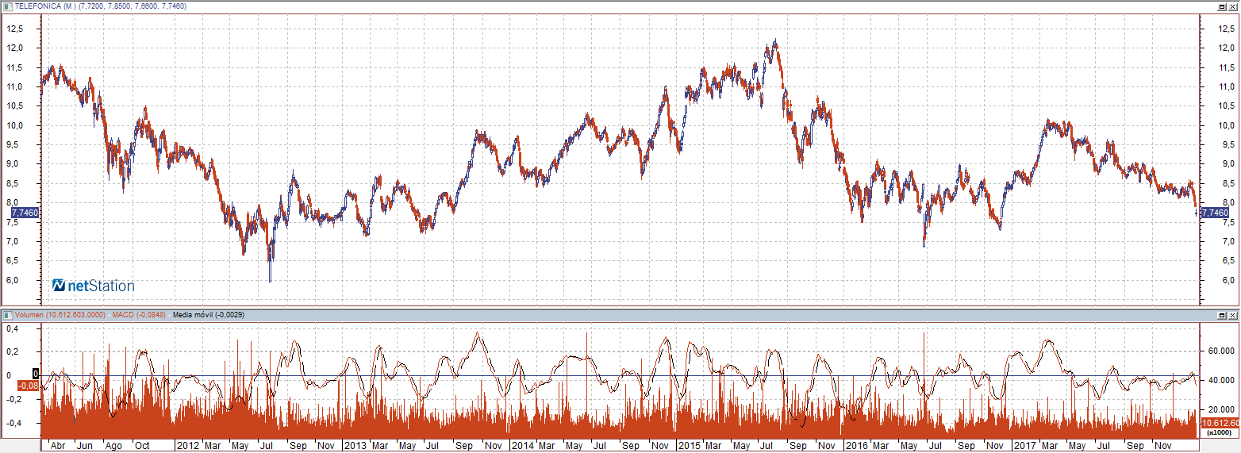This screenshot has width=1241, height=453.
Task: Click the 2015 year label on time axis
Action: pyautogui.click(x=689, y=446)
